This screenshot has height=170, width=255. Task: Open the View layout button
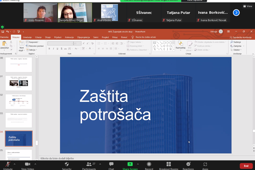pyautogui.click(x=248, y=6)
